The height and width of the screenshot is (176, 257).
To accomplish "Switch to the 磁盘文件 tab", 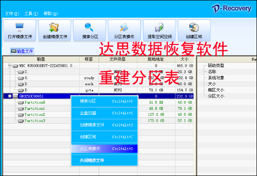I will 22,51.
